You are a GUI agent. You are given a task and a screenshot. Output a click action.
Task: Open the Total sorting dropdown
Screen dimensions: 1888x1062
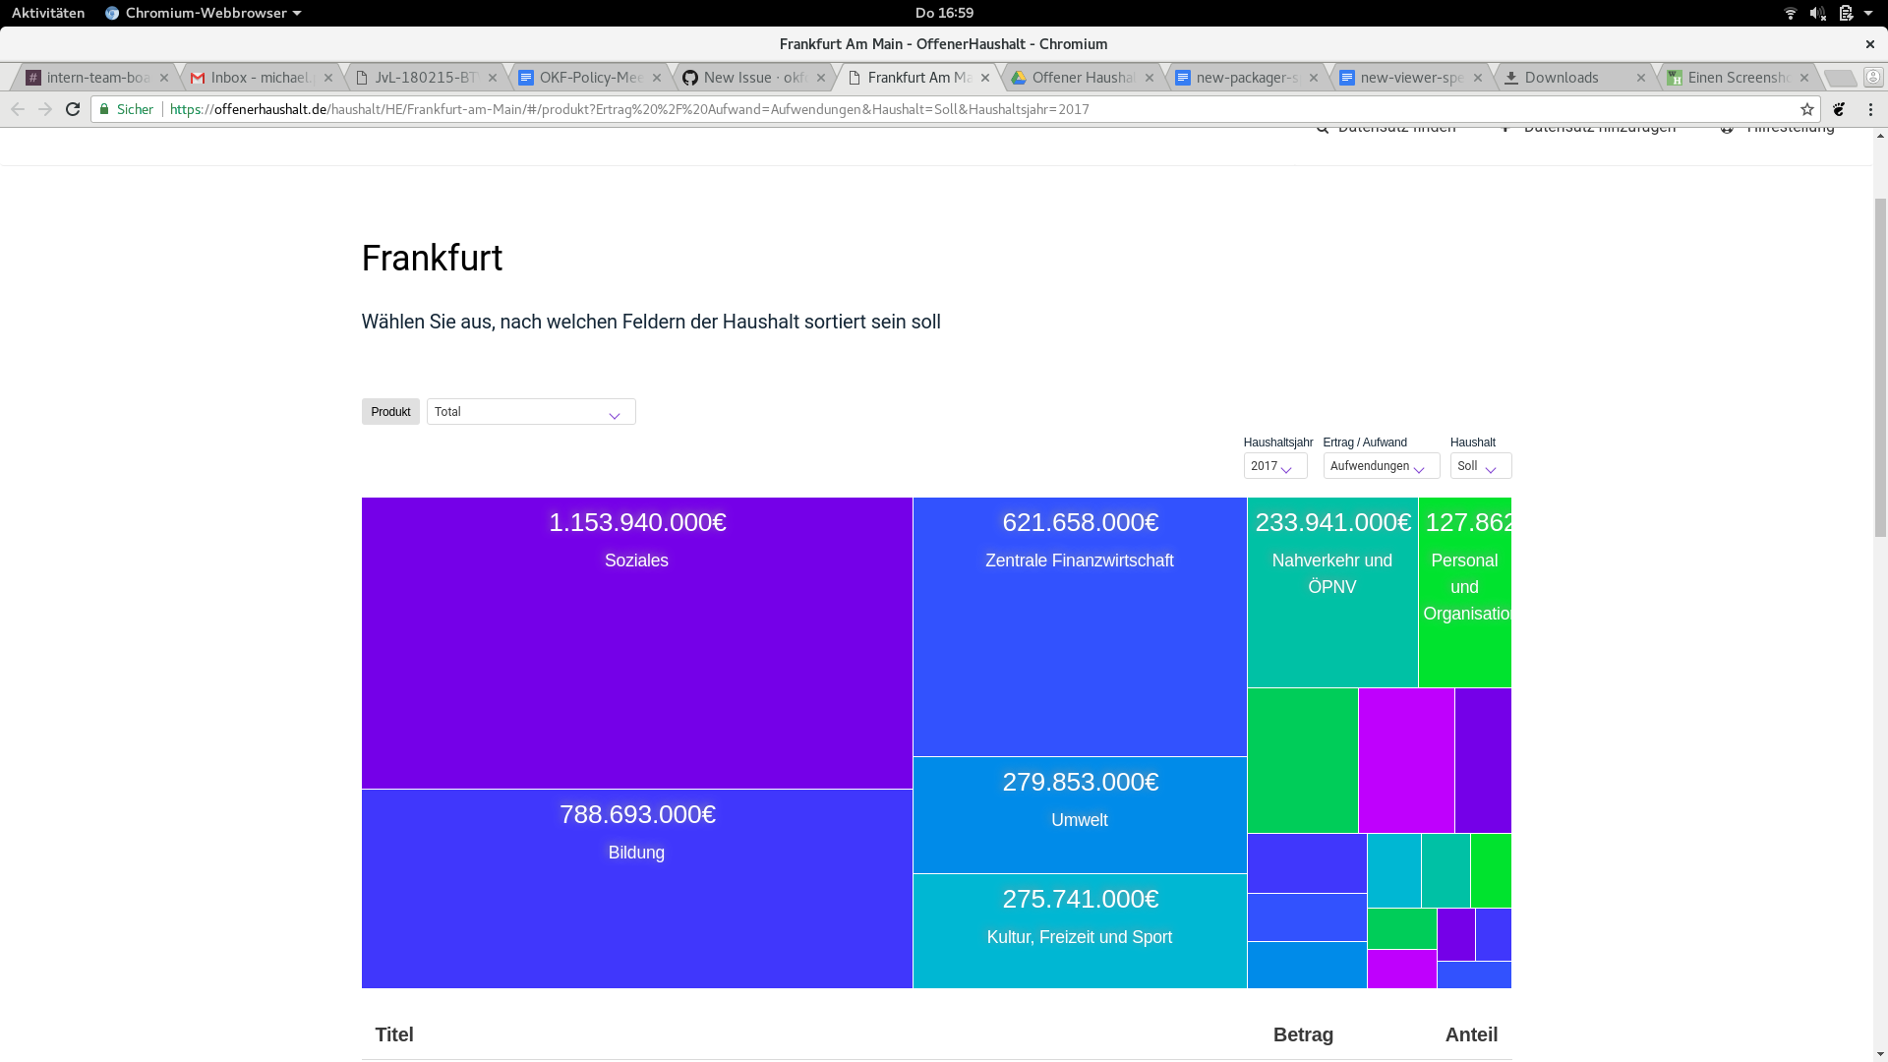[x=531, y=412]
